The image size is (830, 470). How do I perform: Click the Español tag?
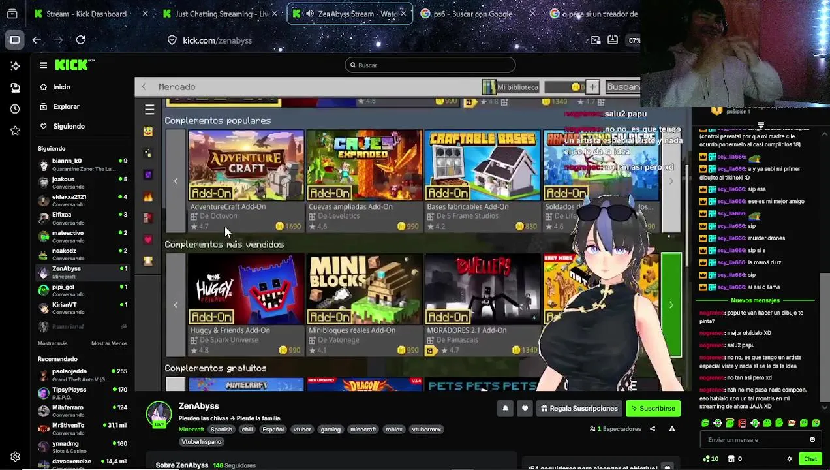click(x=273, y=430)
